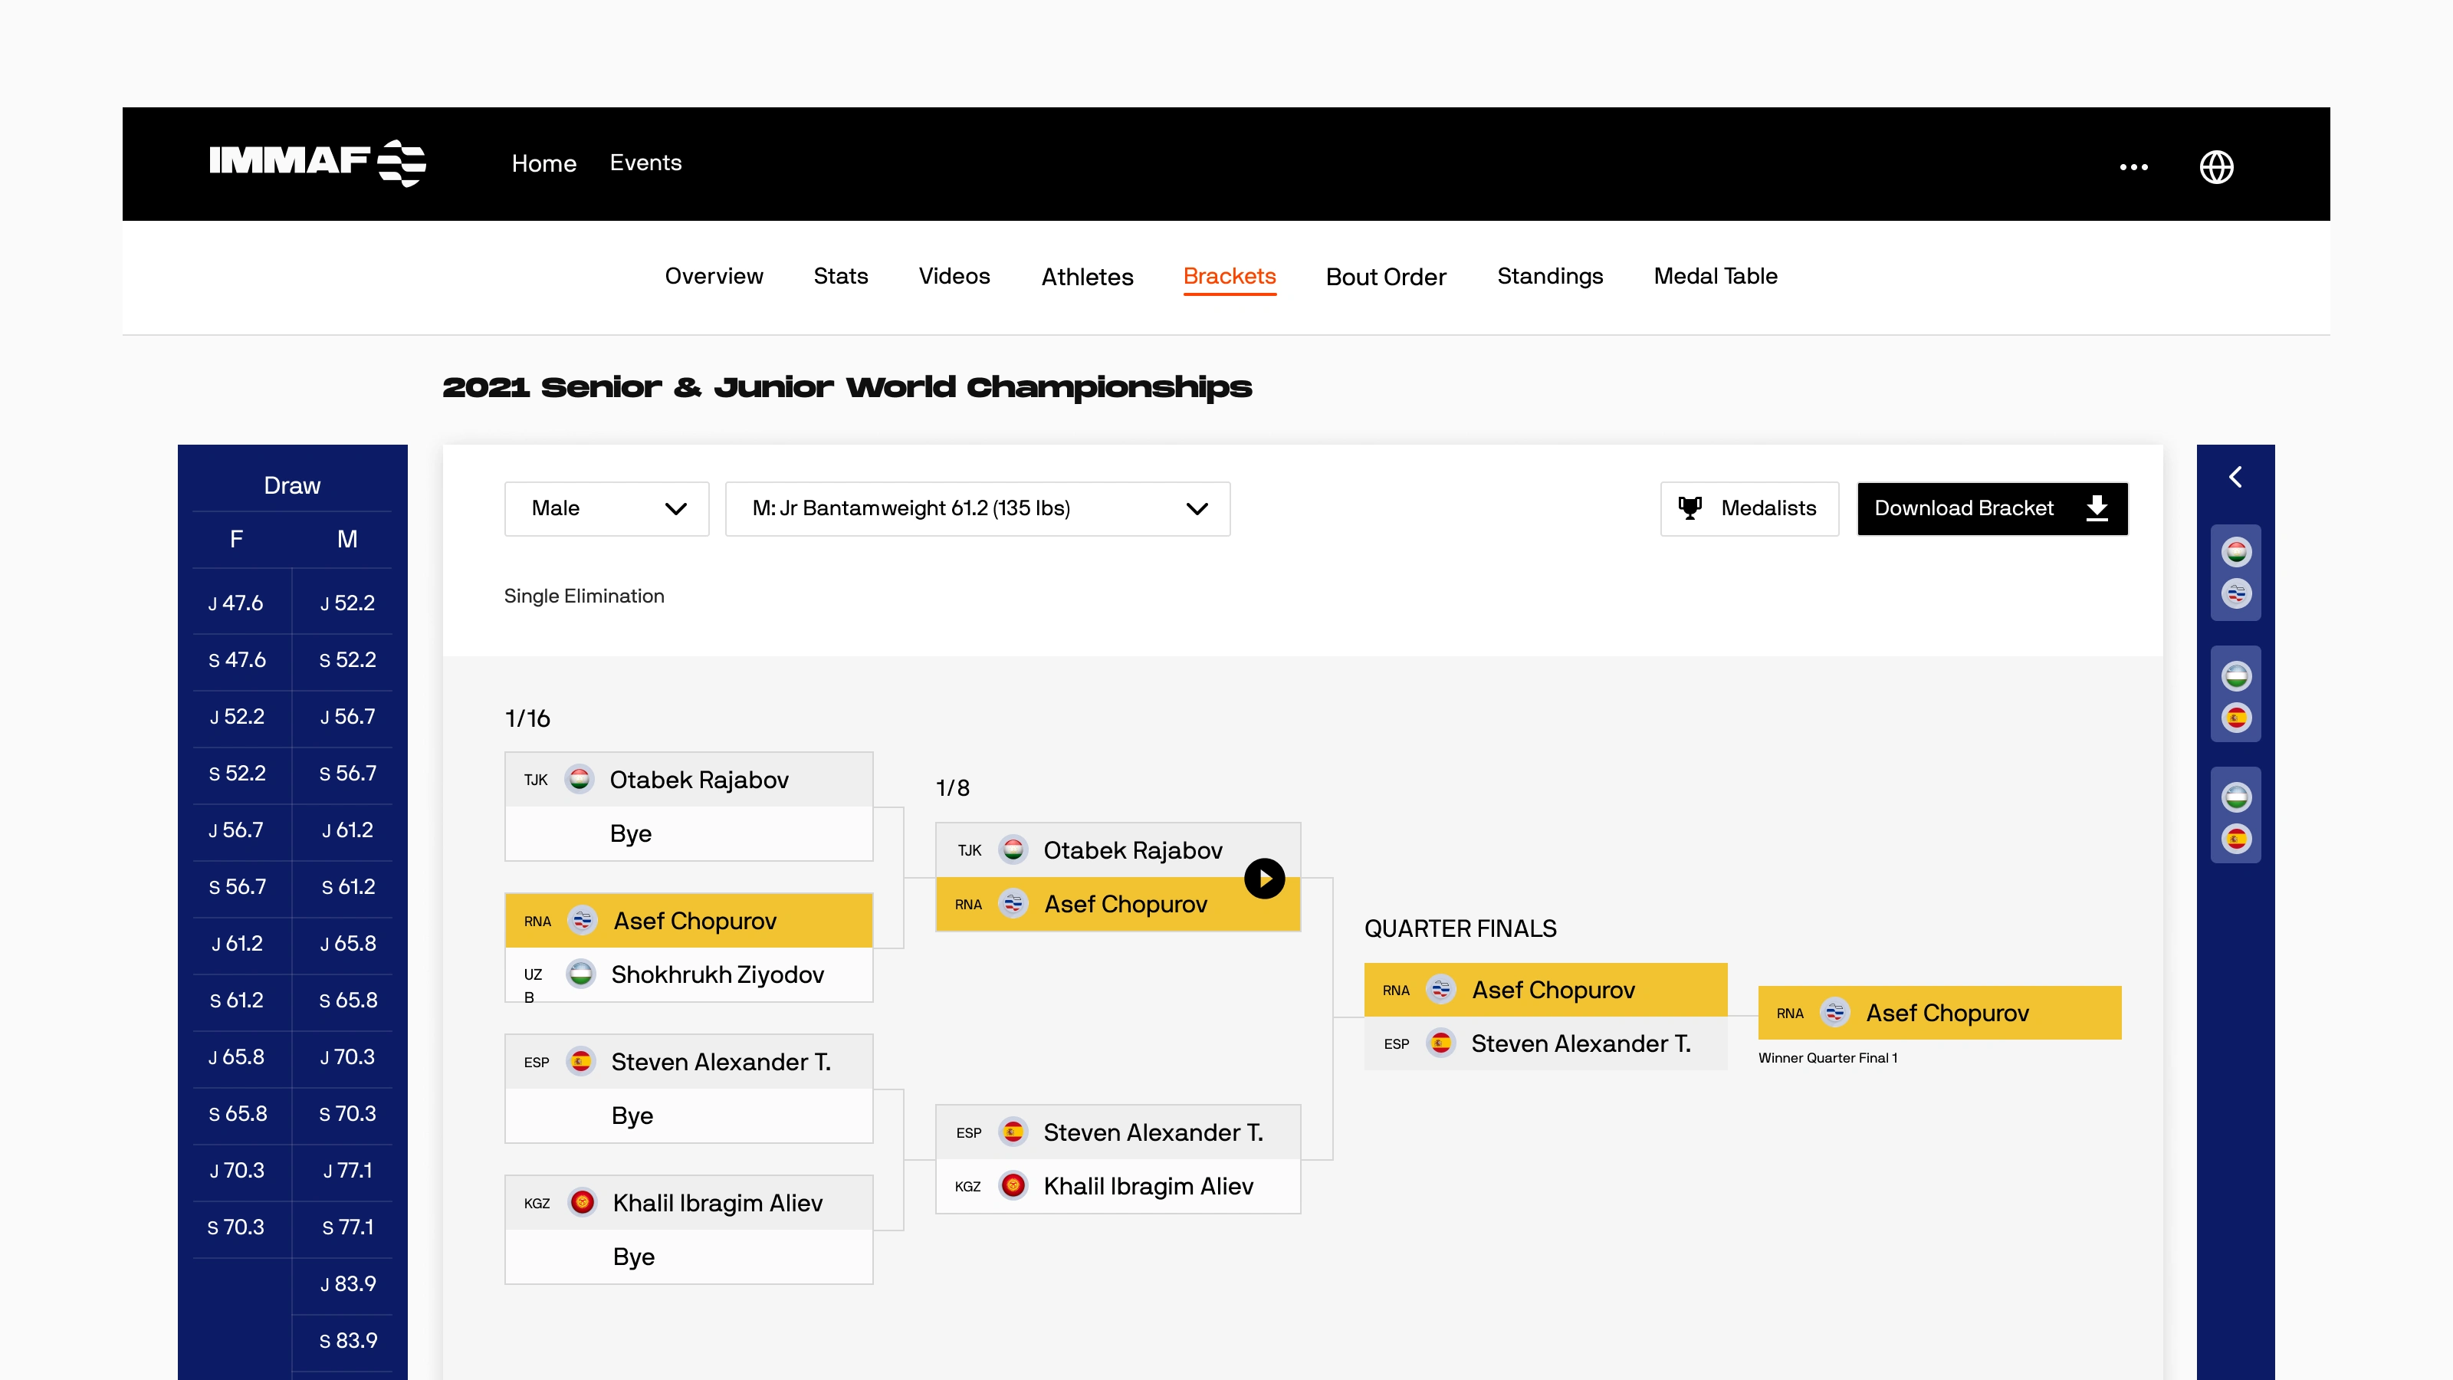This screenshot has height=1380, width=2453.
Task: Click RNA flag in Quarter Finals row
Action: tap(1441, 990)
